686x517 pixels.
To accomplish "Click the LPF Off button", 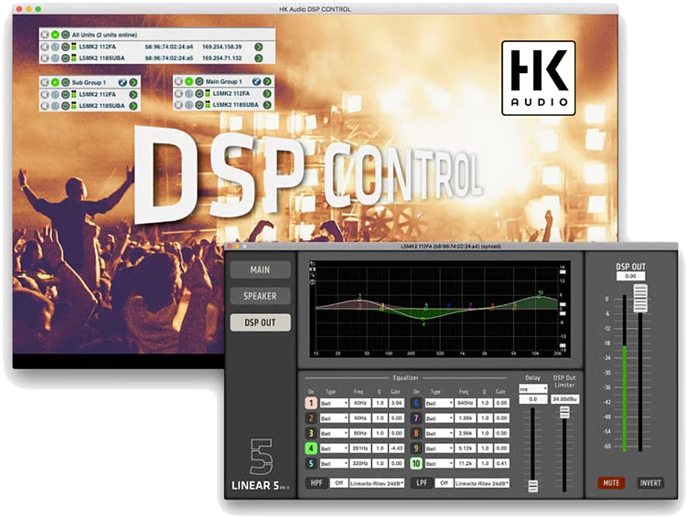I will pyautogui.click(x=444, y=483).
